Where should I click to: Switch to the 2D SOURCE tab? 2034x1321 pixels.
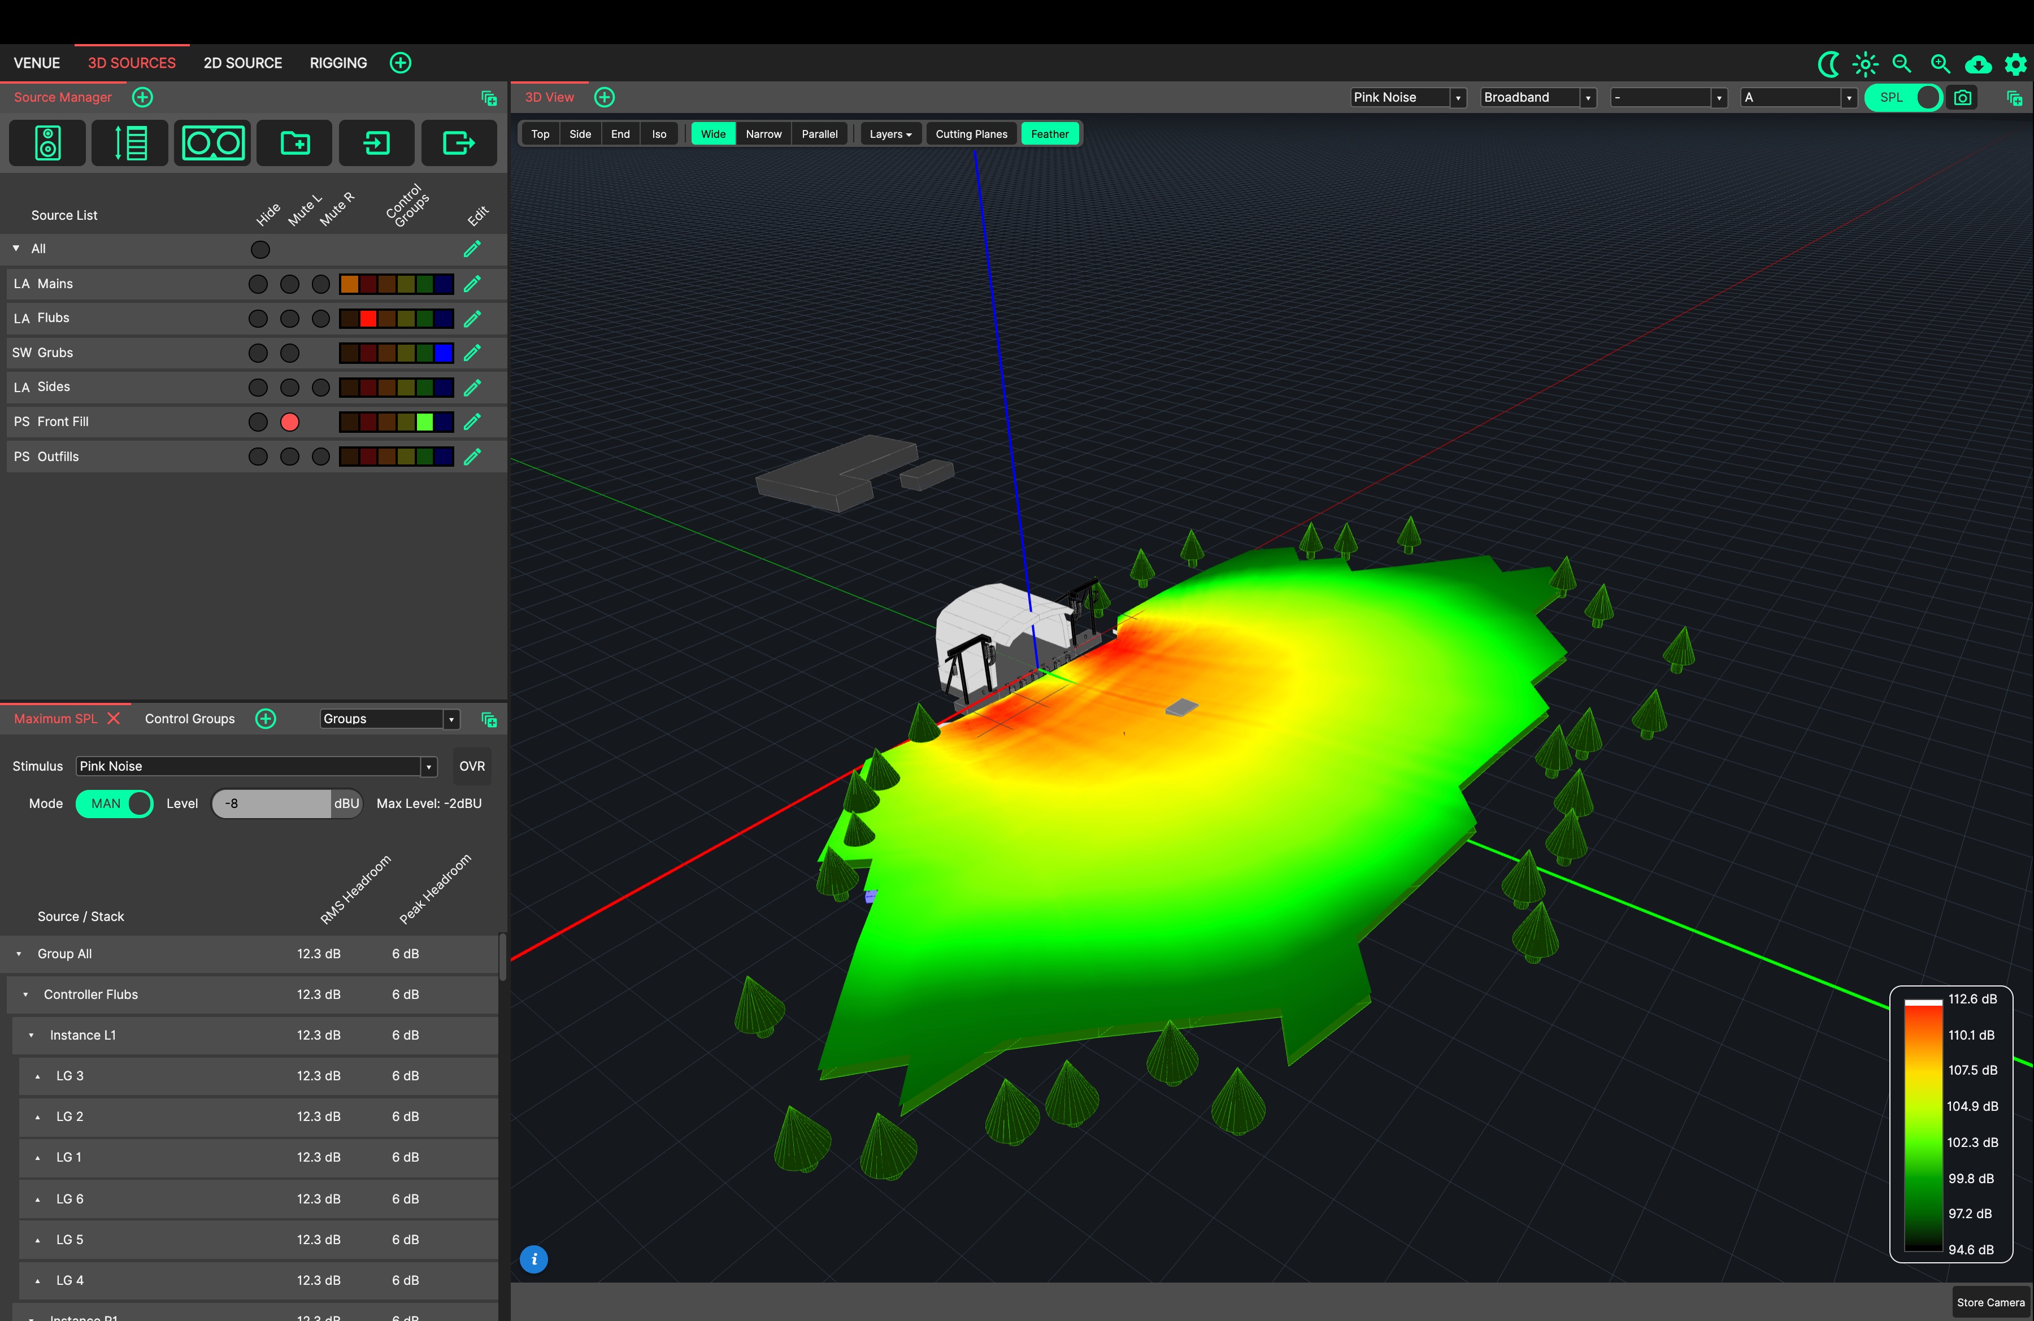point(243,63)
